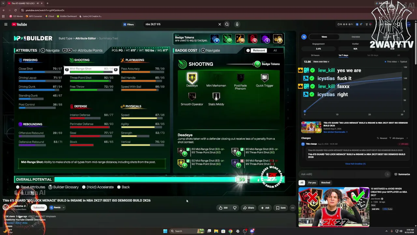
Task: Open the Builder Glossary prompt
Action: 64,187
